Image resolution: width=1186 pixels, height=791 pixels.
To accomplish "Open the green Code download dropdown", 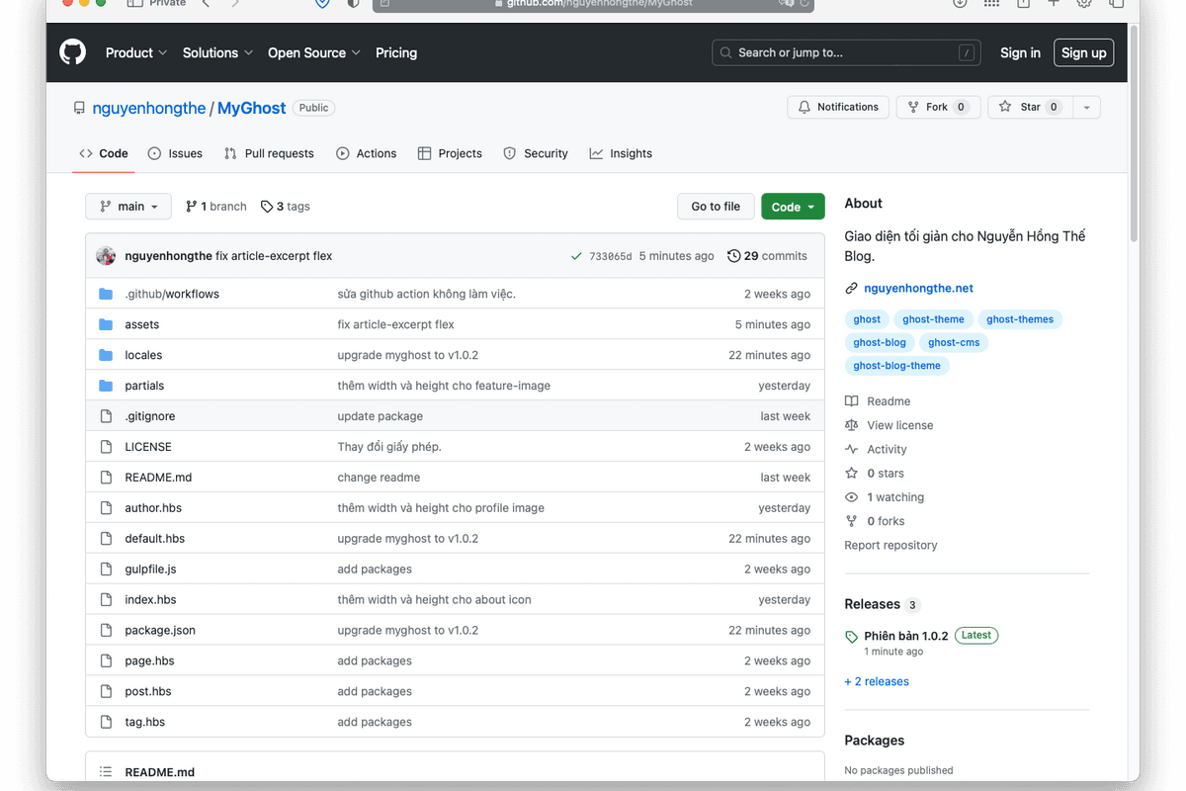I will pyautogui.click(x=792, y=206).
